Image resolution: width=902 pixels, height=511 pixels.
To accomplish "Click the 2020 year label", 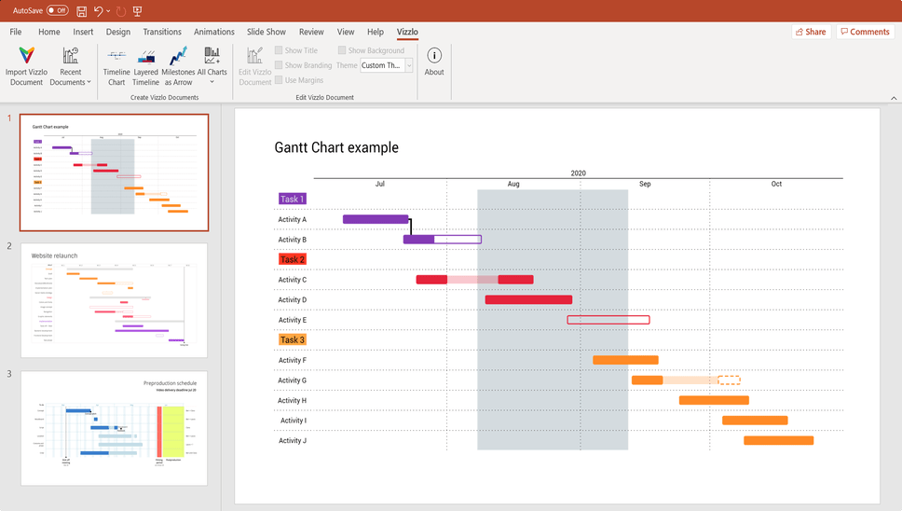I will pos(578,173).
